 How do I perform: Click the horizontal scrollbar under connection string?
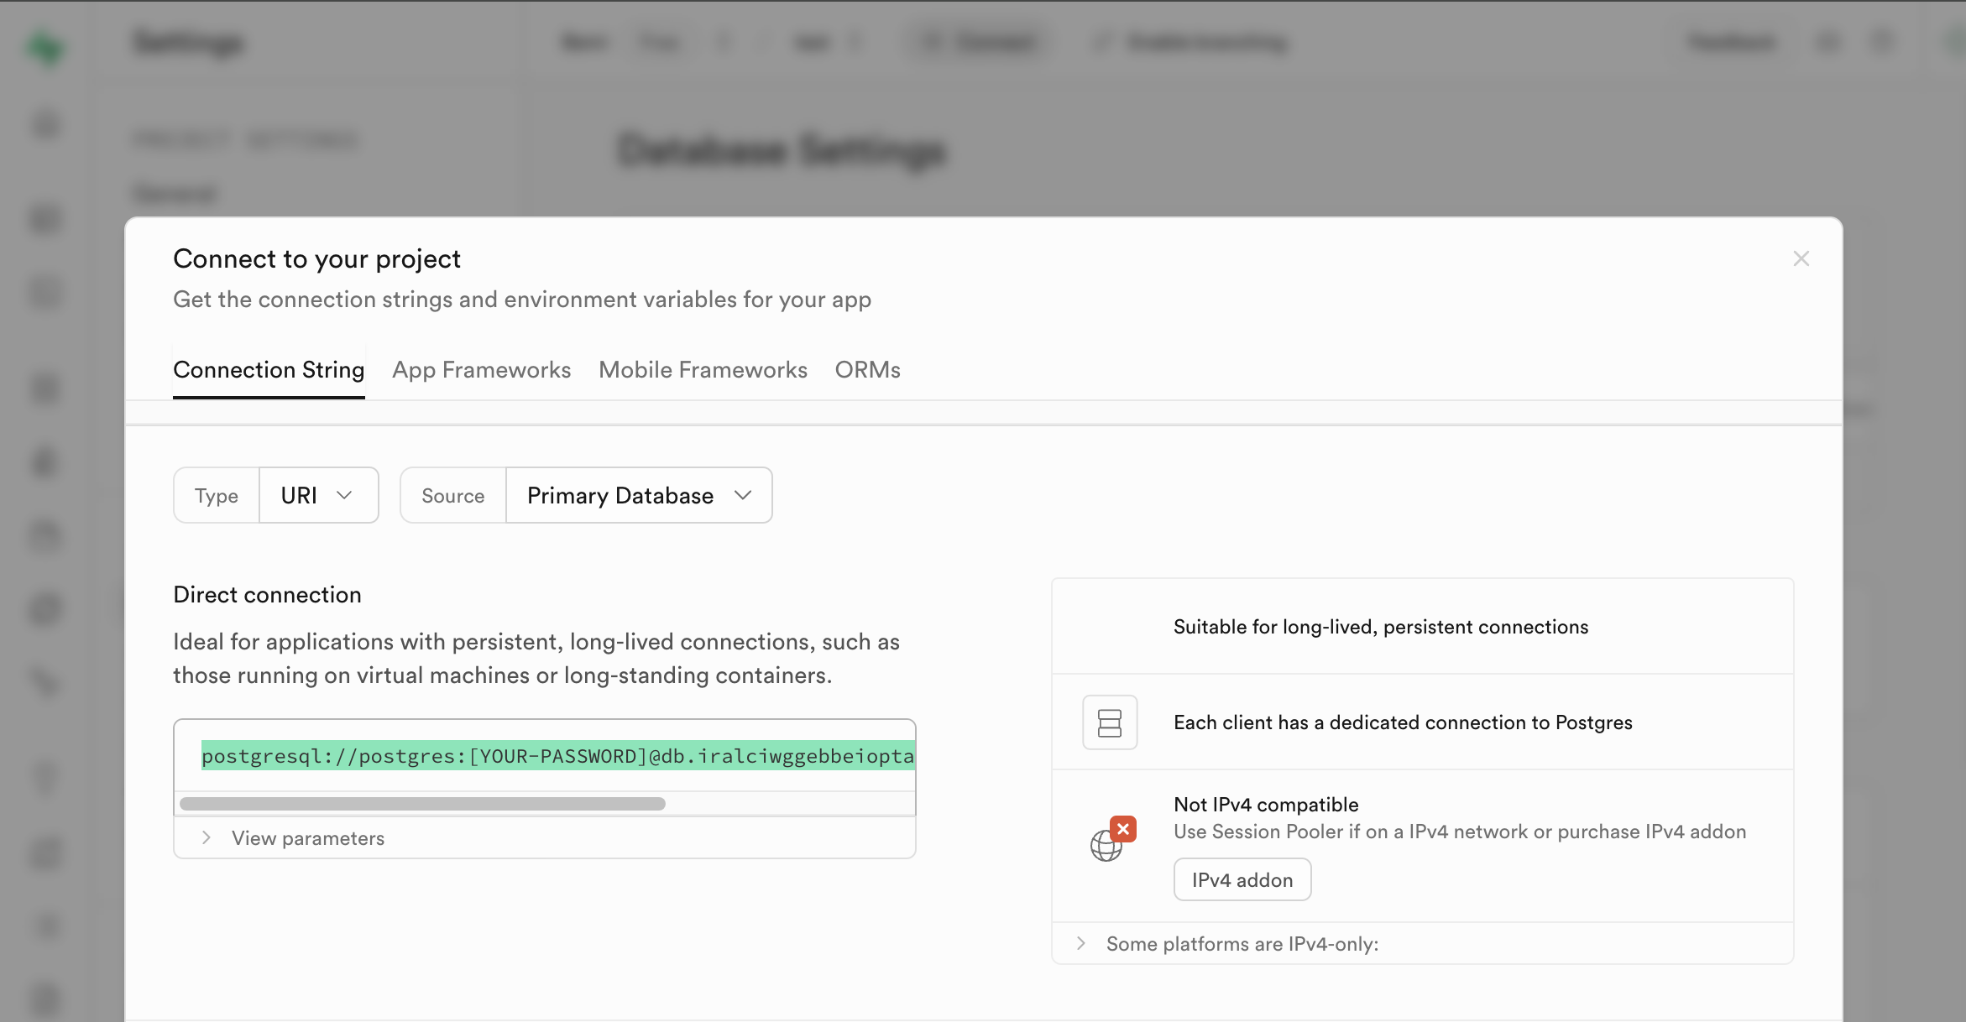coord(422,804)
